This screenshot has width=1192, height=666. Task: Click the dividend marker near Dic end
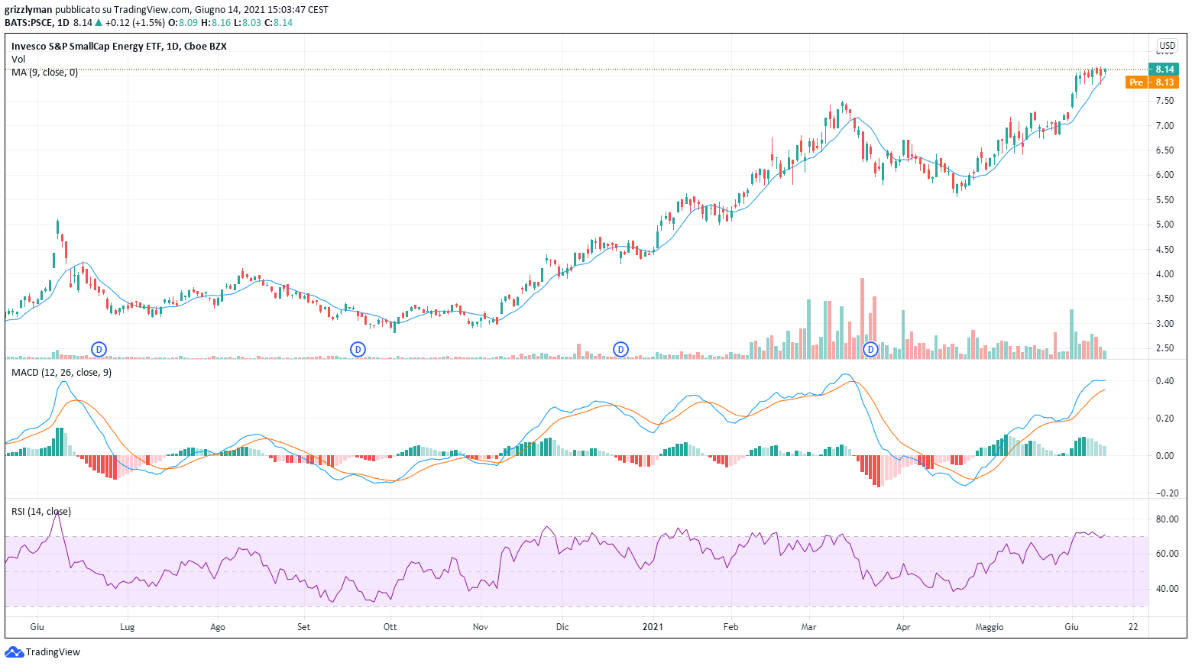[x=621, y=349]
